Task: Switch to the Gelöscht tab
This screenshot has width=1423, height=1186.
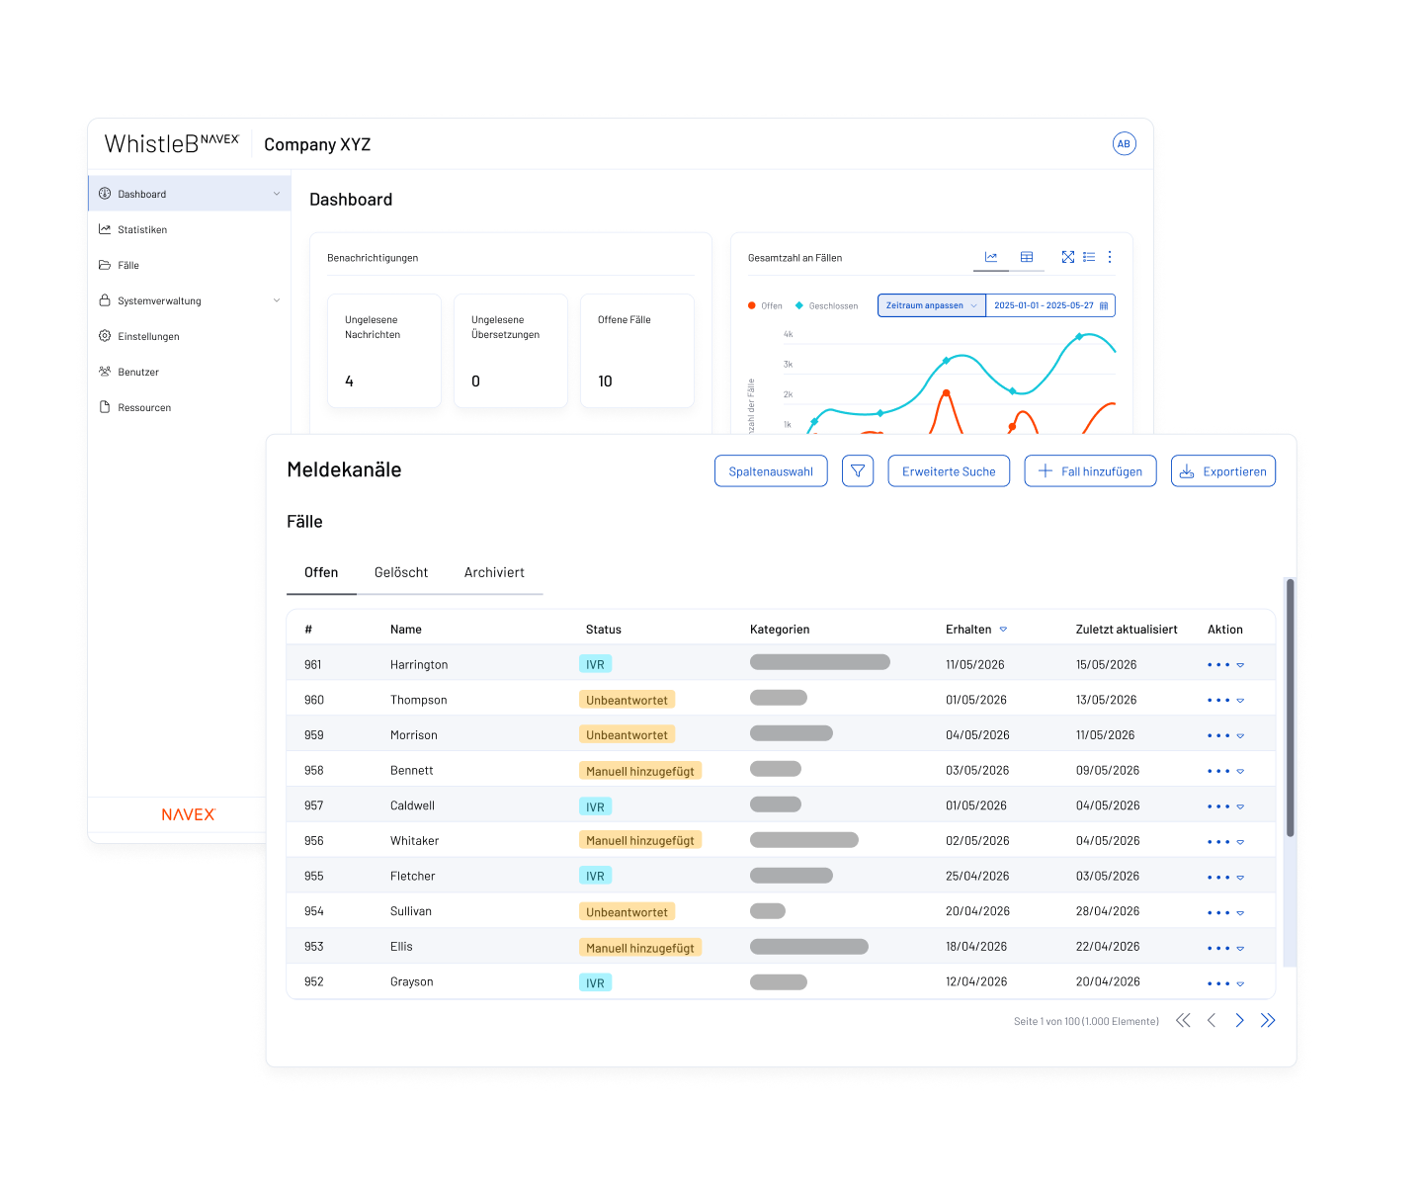Action: pyautogui.click(x=401, y=572)
